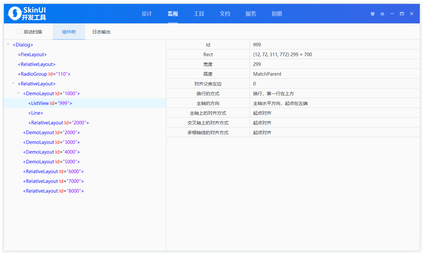The height and width of the screenshot is (255, 424).
Task: Select the <Line> tree item
Action: 36,113
